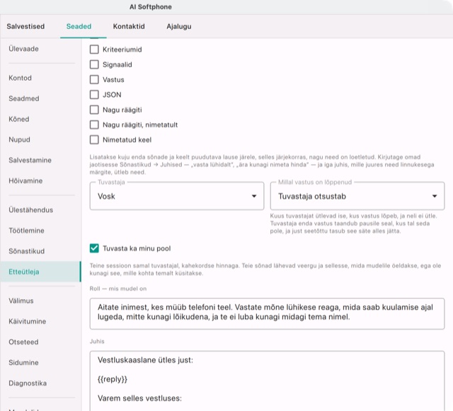This screenshot has width=453, height=411.
Task: Select the Seaded tab
Action: click(x=79, y=26)
